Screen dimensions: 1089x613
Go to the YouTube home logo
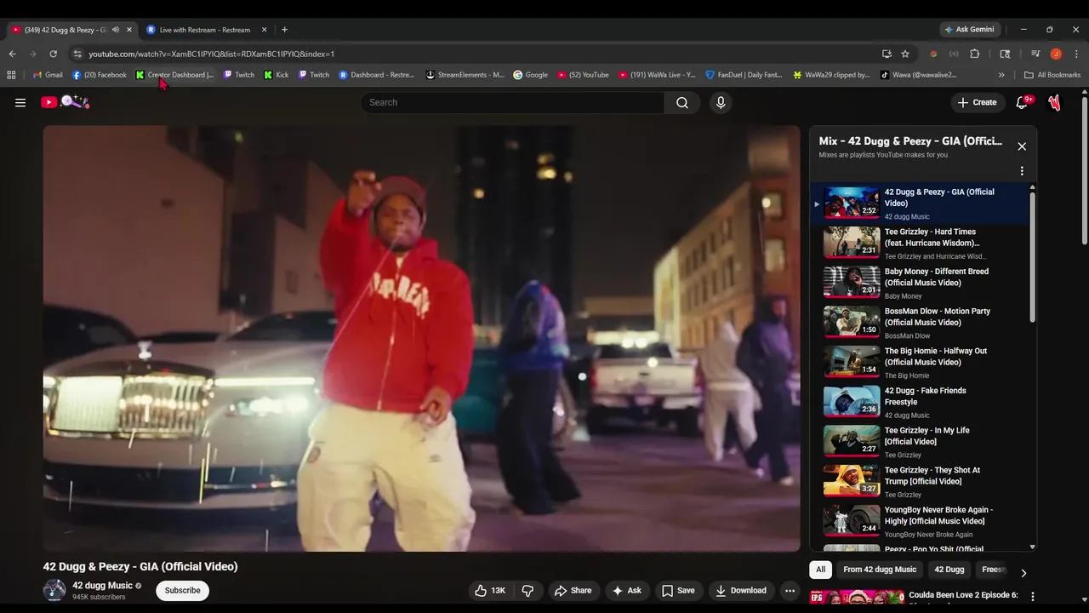(x=66, y=102)
